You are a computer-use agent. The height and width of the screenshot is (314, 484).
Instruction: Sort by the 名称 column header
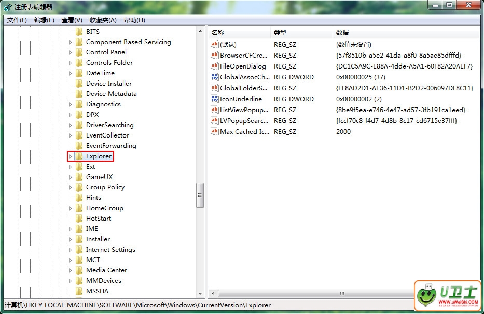coord(240,32)
